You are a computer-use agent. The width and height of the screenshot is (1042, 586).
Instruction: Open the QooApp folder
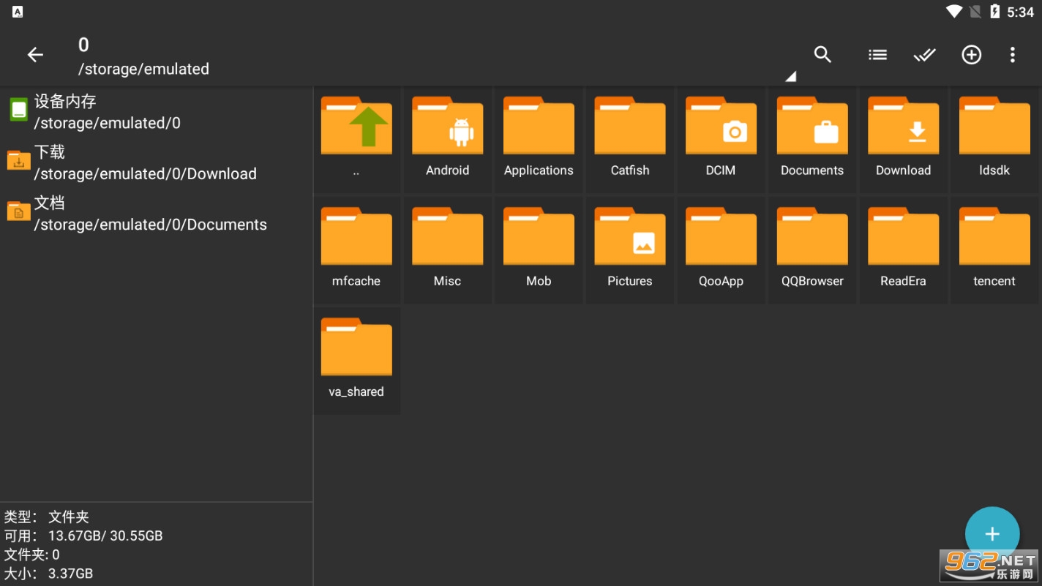(x=721, y=249)
